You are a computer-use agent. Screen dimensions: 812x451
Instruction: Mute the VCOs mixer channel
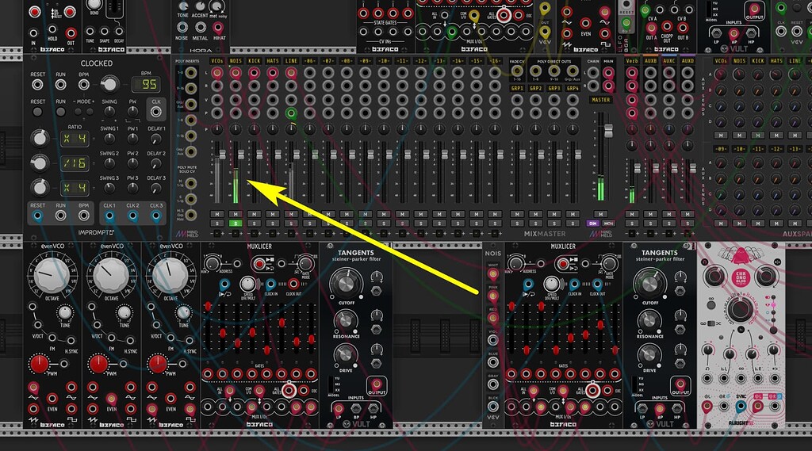click(216, 214)
